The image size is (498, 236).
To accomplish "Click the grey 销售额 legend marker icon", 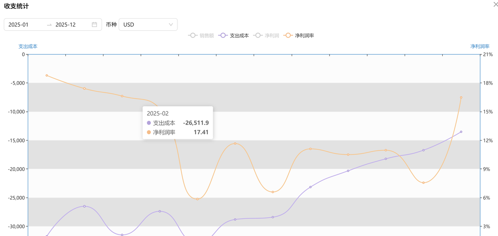I will 193,35.
